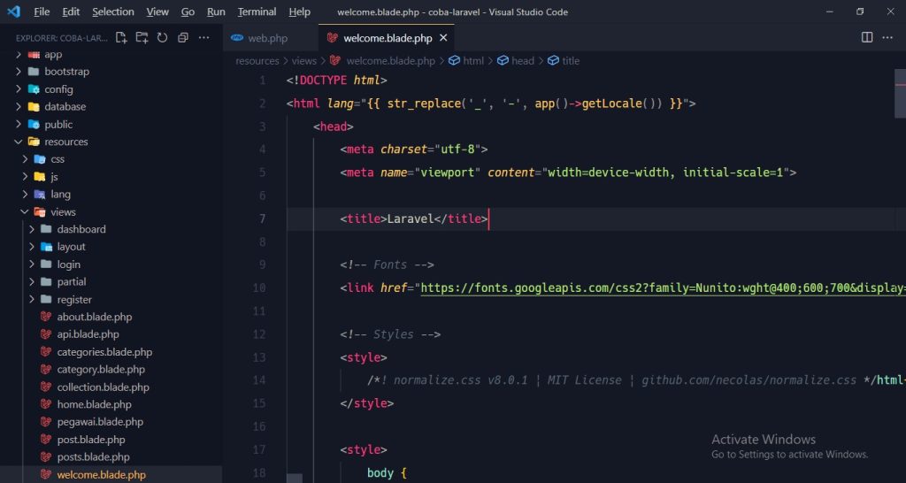Click the New Folder icon in Explorer

pos(142,38)
